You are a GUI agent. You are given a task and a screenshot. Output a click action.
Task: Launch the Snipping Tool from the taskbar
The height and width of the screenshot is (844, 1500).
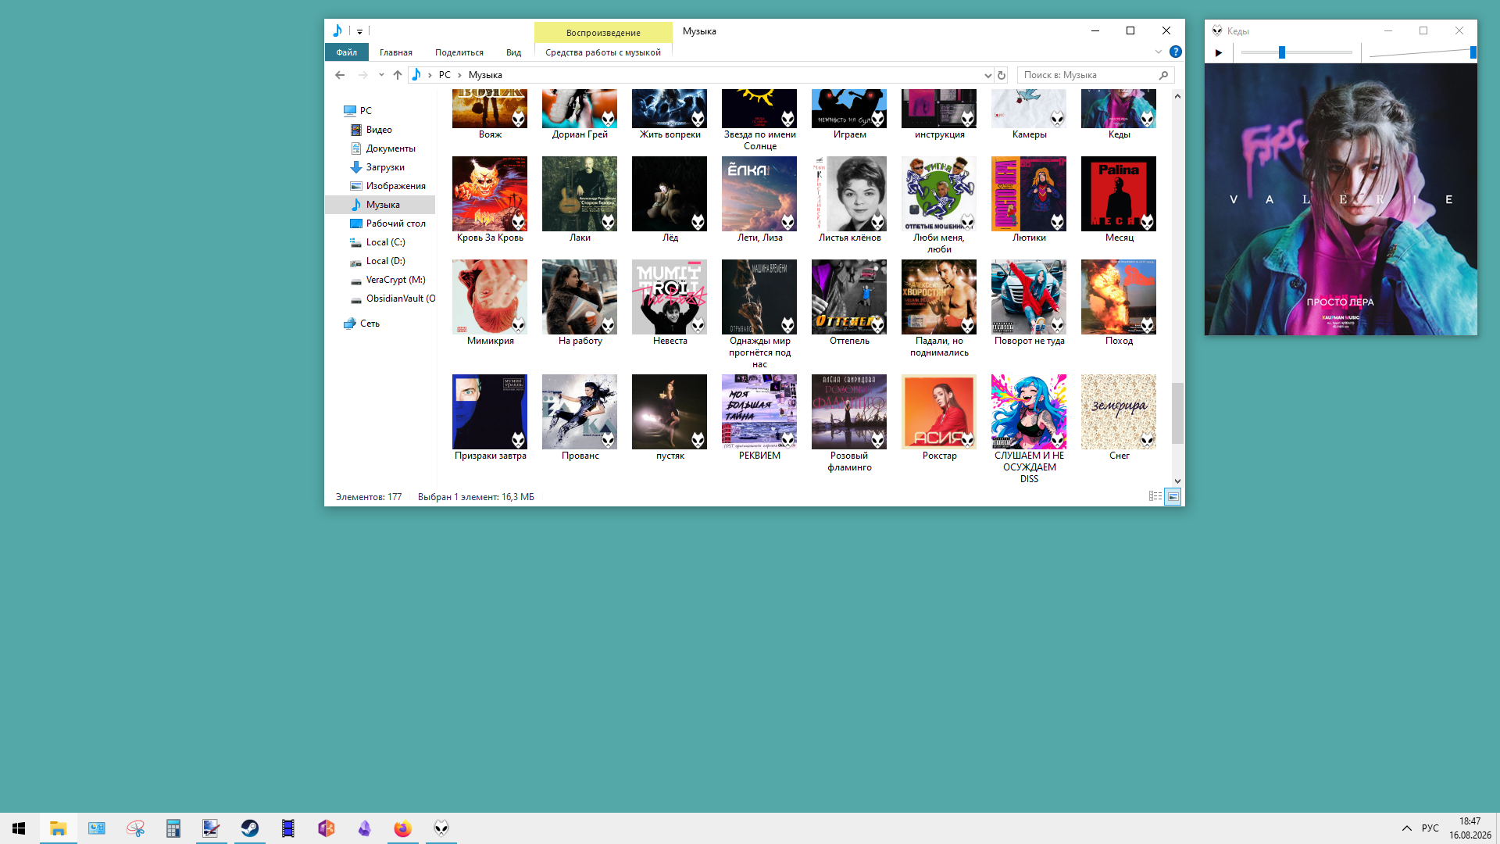pos(135,828)
